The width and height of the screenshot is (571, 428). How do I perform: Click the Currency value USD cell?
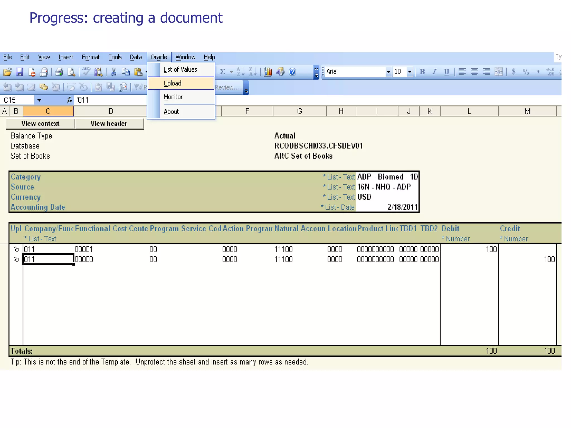click(x=387, y=197)
